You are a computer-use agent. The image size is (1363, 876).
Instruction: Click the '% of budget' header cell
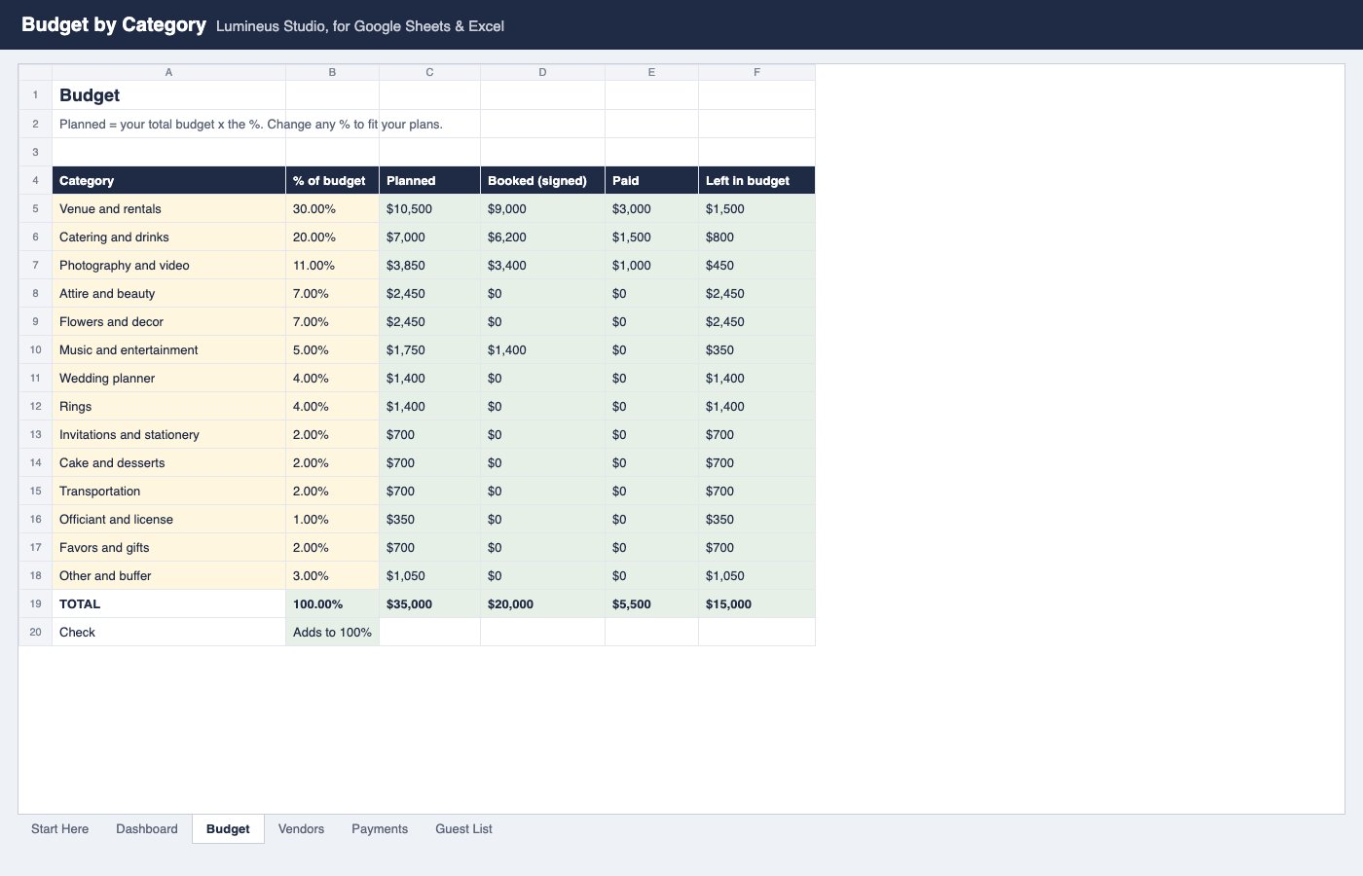tap(332, 181)
